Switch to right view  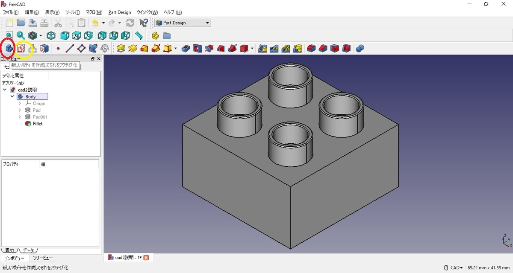(88, 35)
